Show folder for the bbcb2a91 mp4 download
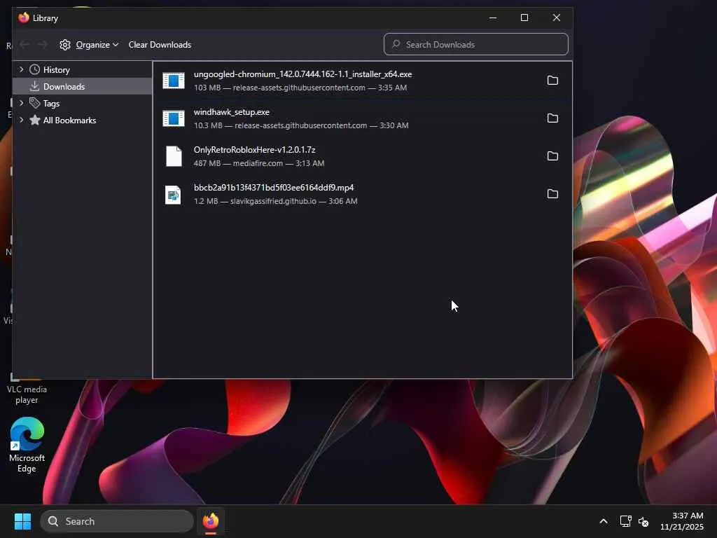The height and width of the screenshot is (538, 717). click(x=552, y=194)
